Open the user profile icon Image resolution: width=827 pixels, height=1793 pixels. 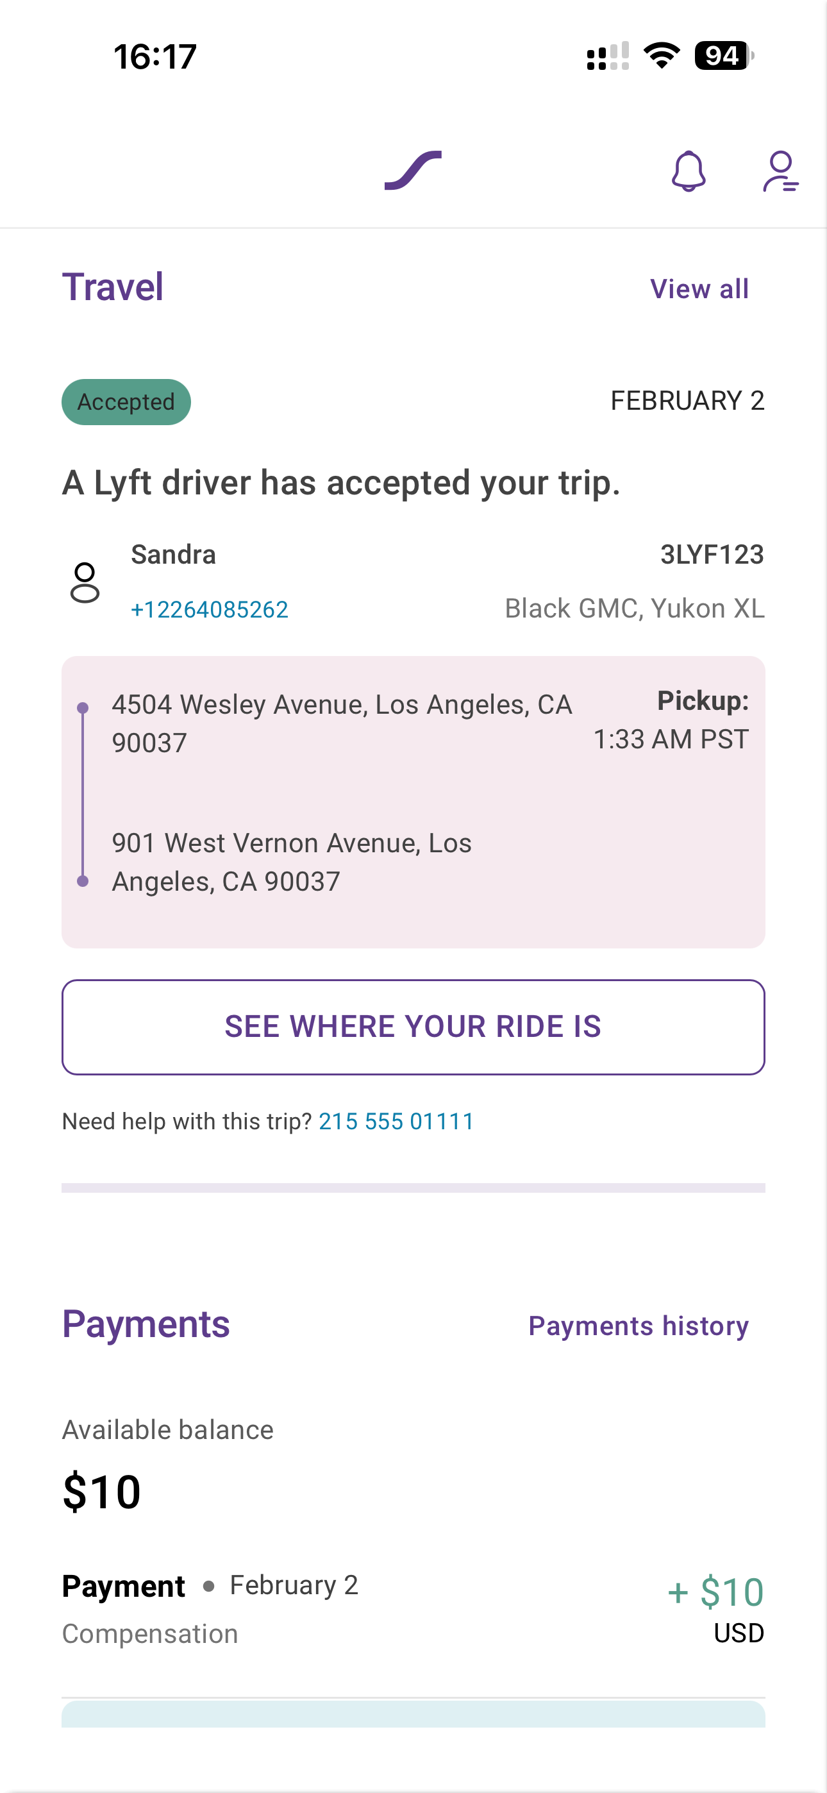coord(780,171)
